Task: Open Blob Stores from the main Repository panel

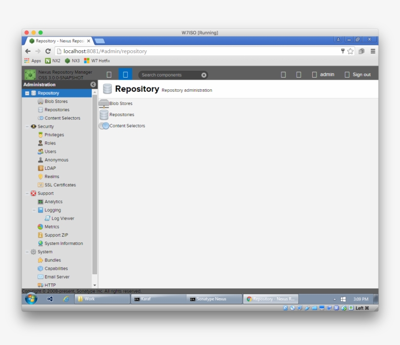Action: tap(121, 103)
